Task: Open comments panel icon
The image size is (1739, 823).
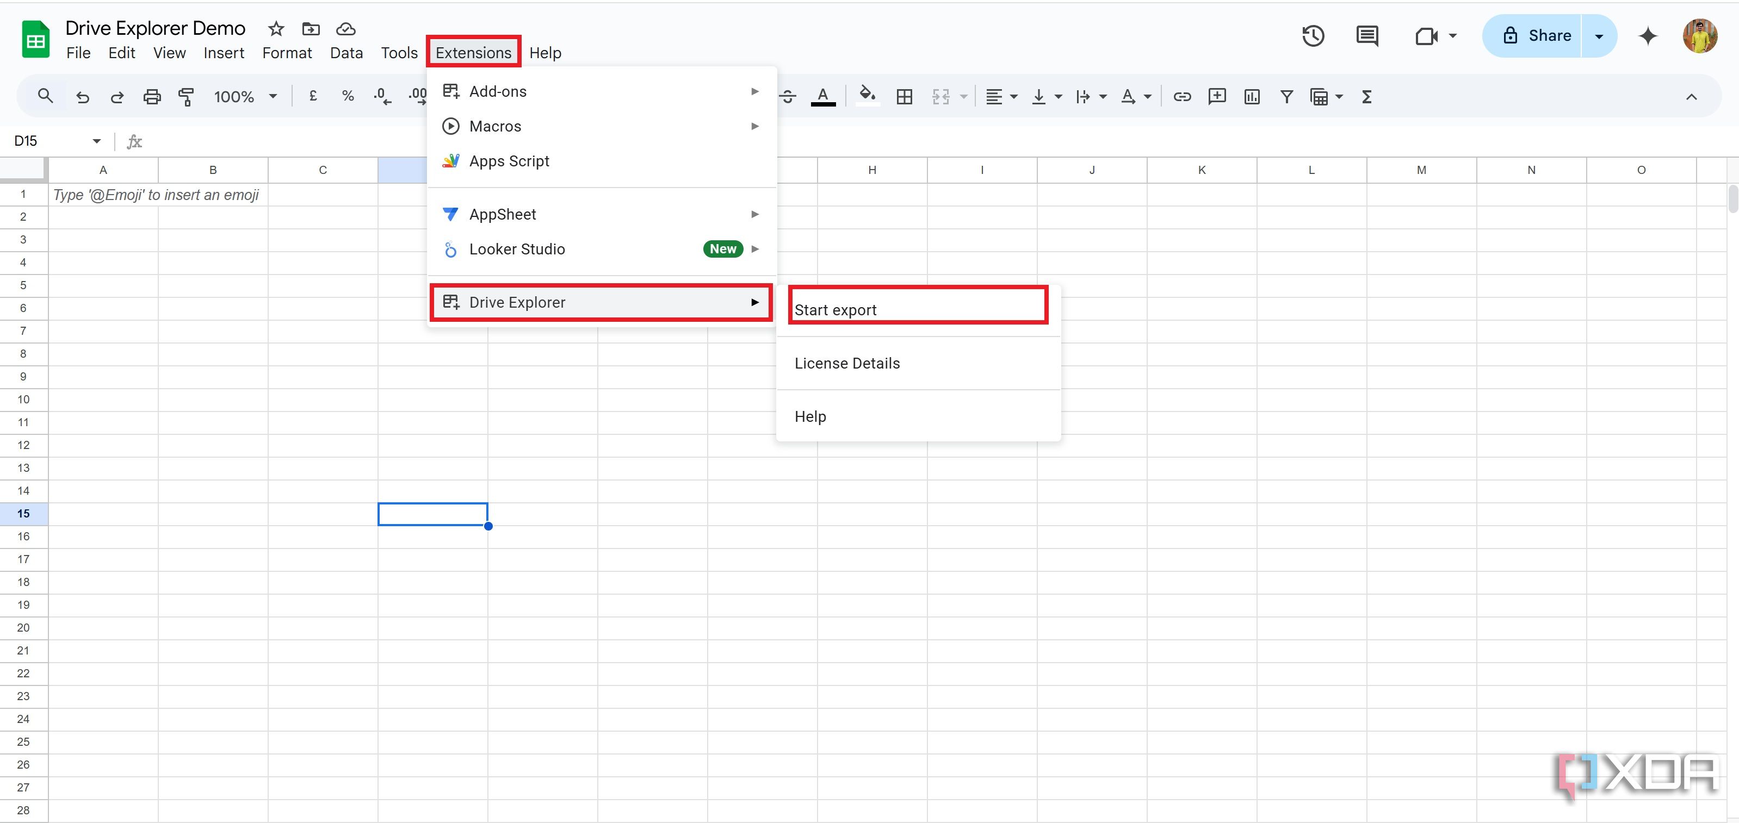Action: [x=1367, y=36]
